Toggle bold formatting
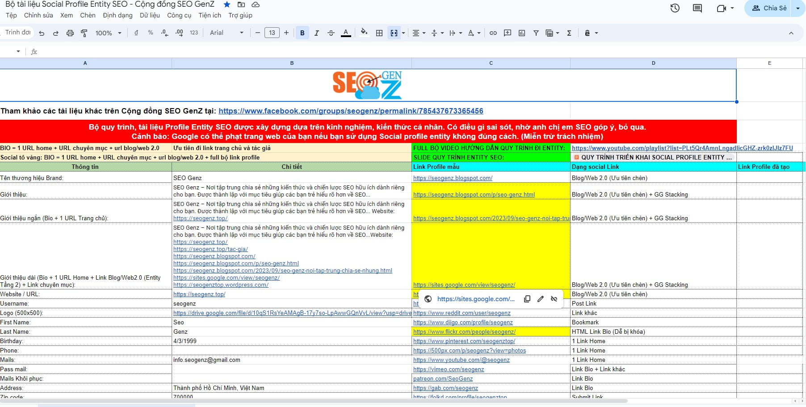The width and height of the screenshot is (806, 407). pyautogui.click(x=302, y=33)
